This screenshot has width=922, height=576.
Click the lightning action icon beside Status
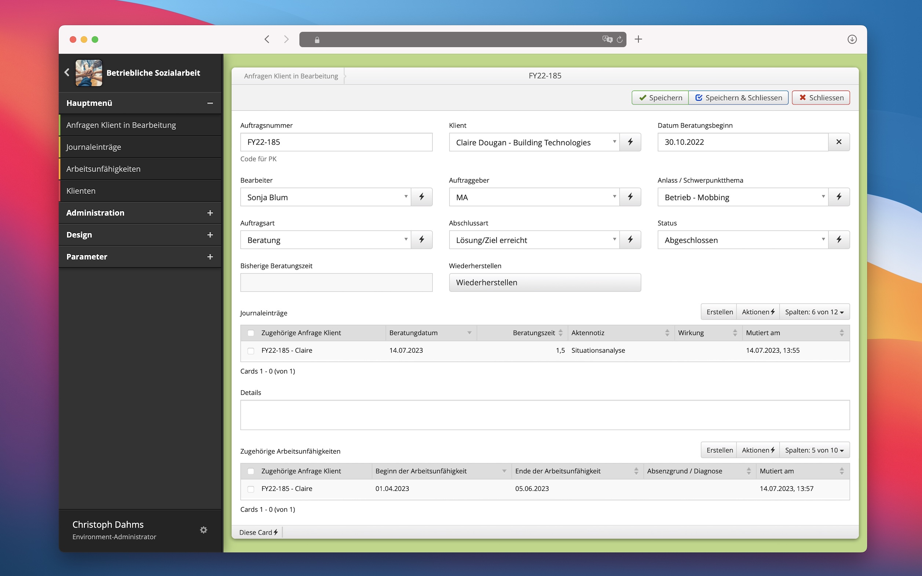click(x=838, y=240)
